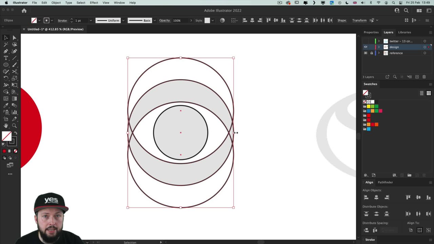The height and width of the screenshot is (244, 434).
Task: Select the Type tool
Action: 6,58
